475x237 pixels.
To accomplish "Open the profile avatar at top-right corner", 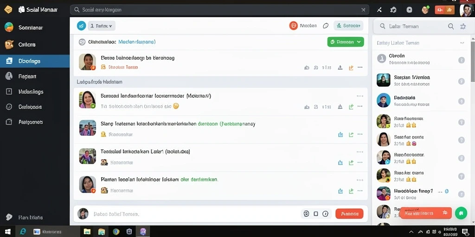I will click(465, 10).
